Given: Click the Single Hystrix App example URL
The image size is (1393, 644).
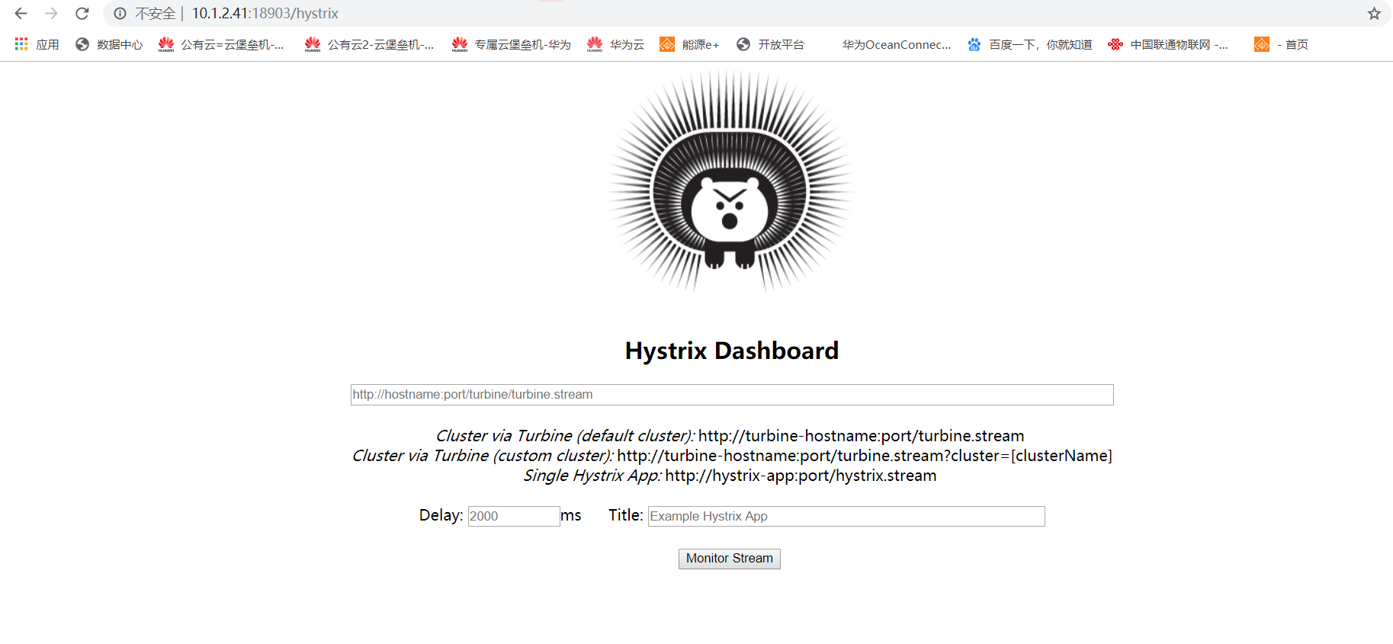Looking at the screenshot, I should pos(801,476).
